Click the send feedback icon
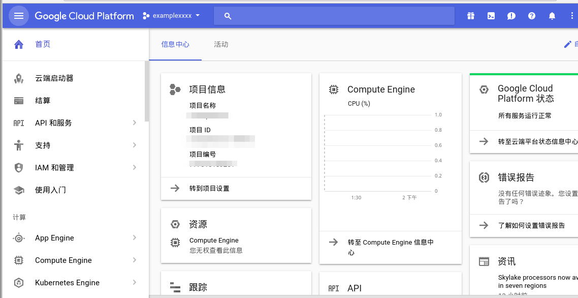Viewport: 578px width, 298px height. pyautogui.click(x=511, y=16)
